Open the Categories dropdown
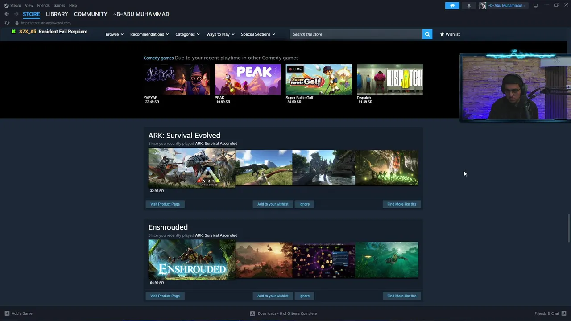Screen dimensions: 571x321 click(x=187, y=34)
